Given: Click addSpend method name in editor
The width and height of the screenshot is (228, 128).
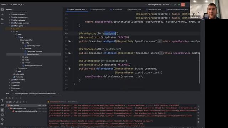Looking at the screenshot, I should click(109, 41).
